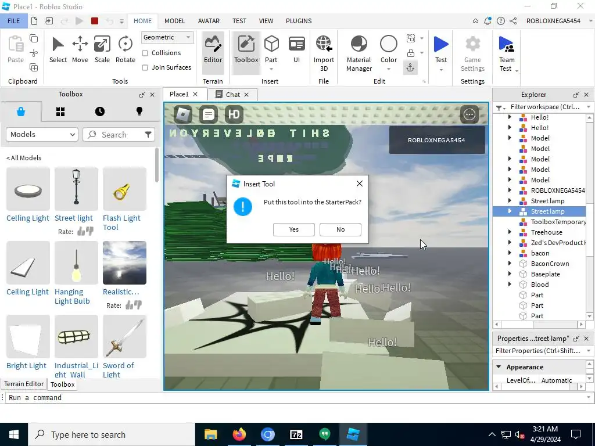This screenshot has width=595, height=446.
Task: Select the Sword of Light thumbnail
Action: pos(124,336)
